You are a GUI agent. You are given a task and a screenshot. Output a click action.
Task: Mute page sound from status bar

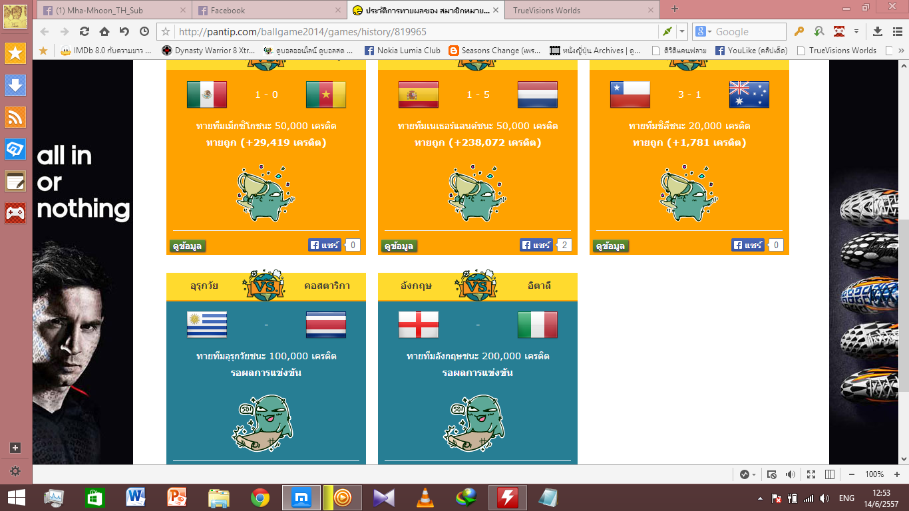(x=791, y=474)
